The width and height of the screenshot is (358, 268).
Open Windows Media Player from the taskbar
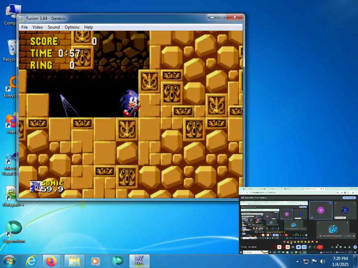click(95, 261)
